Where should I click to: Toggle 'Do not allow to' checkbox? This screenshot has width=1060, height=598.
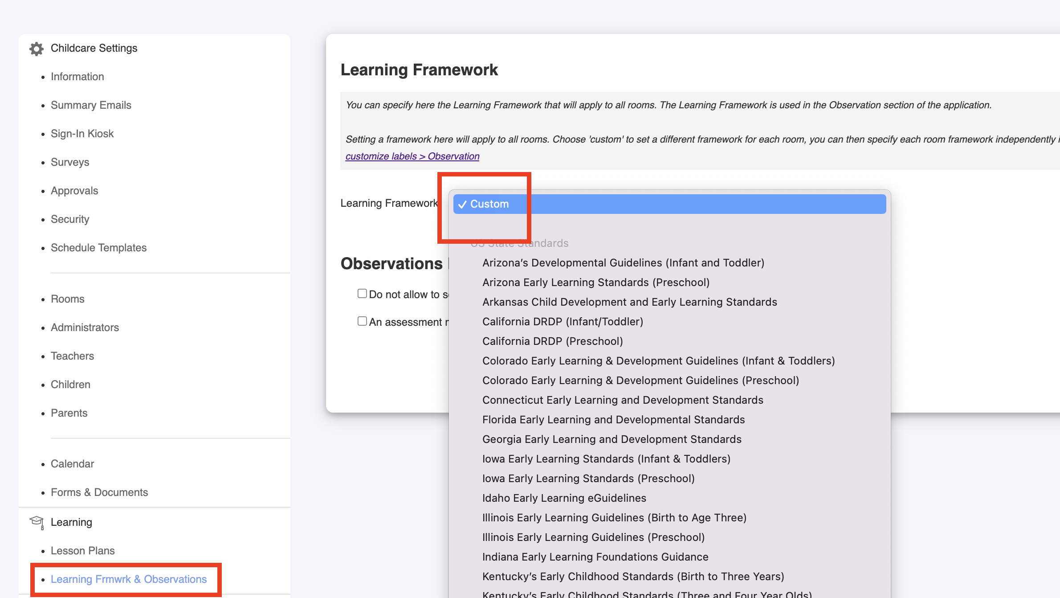[x=362, y=294]
